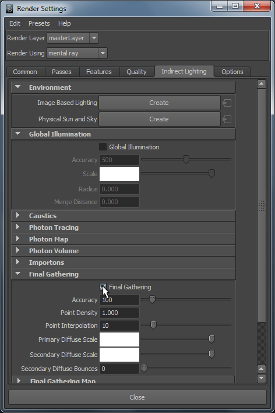Click the Primary Diffuse Scale color swatch

tap(119, 339)
